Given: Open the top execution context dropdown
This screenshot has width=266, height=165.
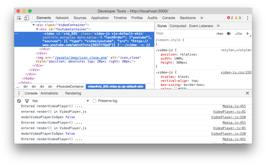Looking at the screenshot, I should point(61,101).
